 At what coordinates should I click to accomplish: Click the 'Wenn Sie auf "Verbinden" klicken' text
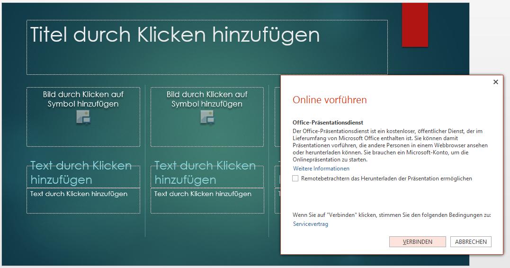click(x=392, y=215)
